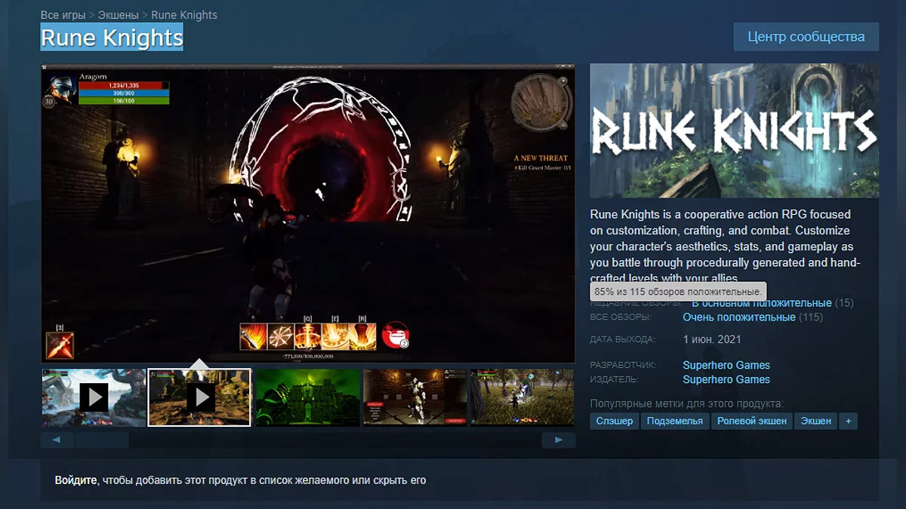Screen dimensions: 906x509
Task: Click the thumbnail strip scrollbar handle
Action: 102,440
